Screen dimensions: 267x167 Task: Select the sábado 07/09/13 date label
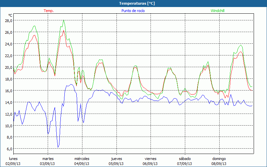(185, 161)
